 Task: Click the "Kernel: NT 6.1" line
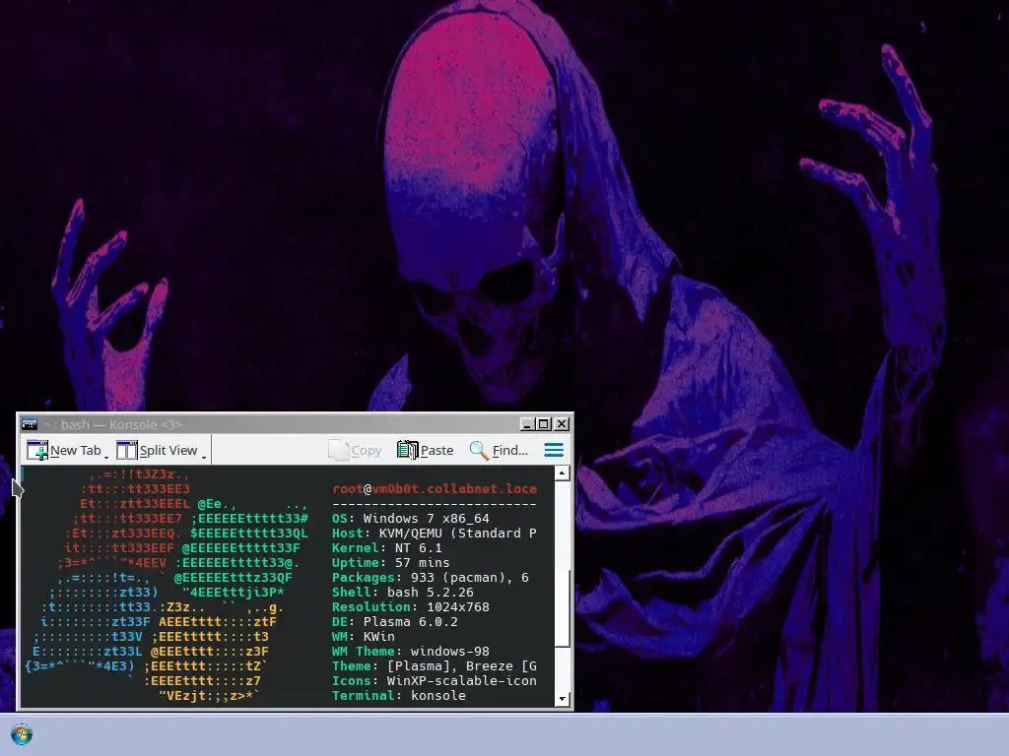(x=386, y=547)
